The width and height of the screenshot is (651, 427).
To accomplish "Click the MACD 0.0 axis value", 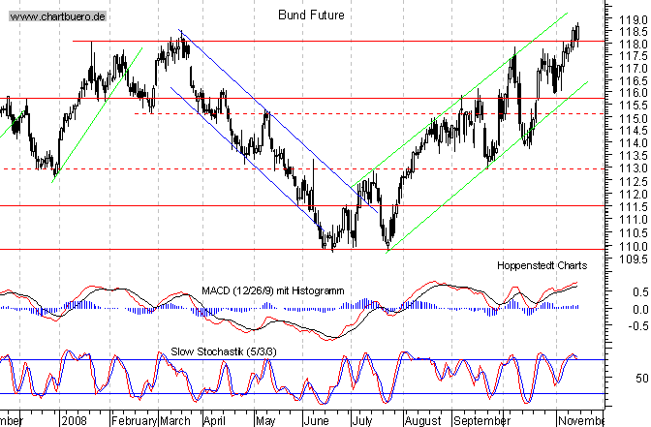I will (x=640, y=310).
